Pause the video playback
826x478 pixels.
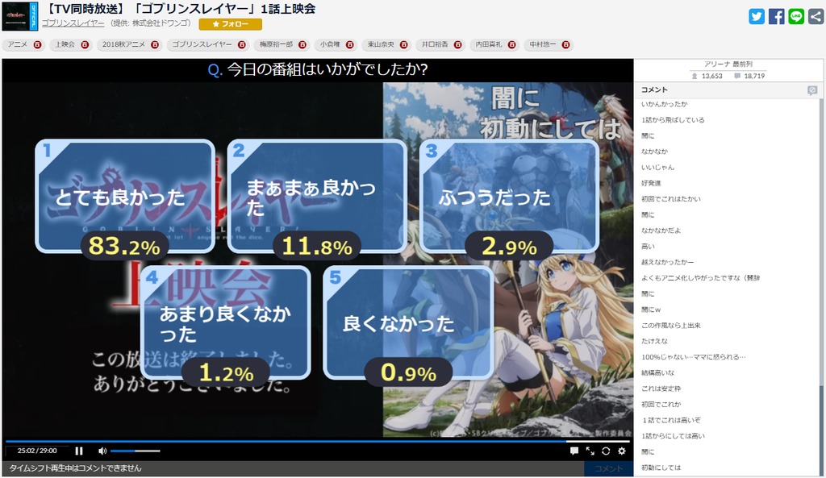coord(79,451)
